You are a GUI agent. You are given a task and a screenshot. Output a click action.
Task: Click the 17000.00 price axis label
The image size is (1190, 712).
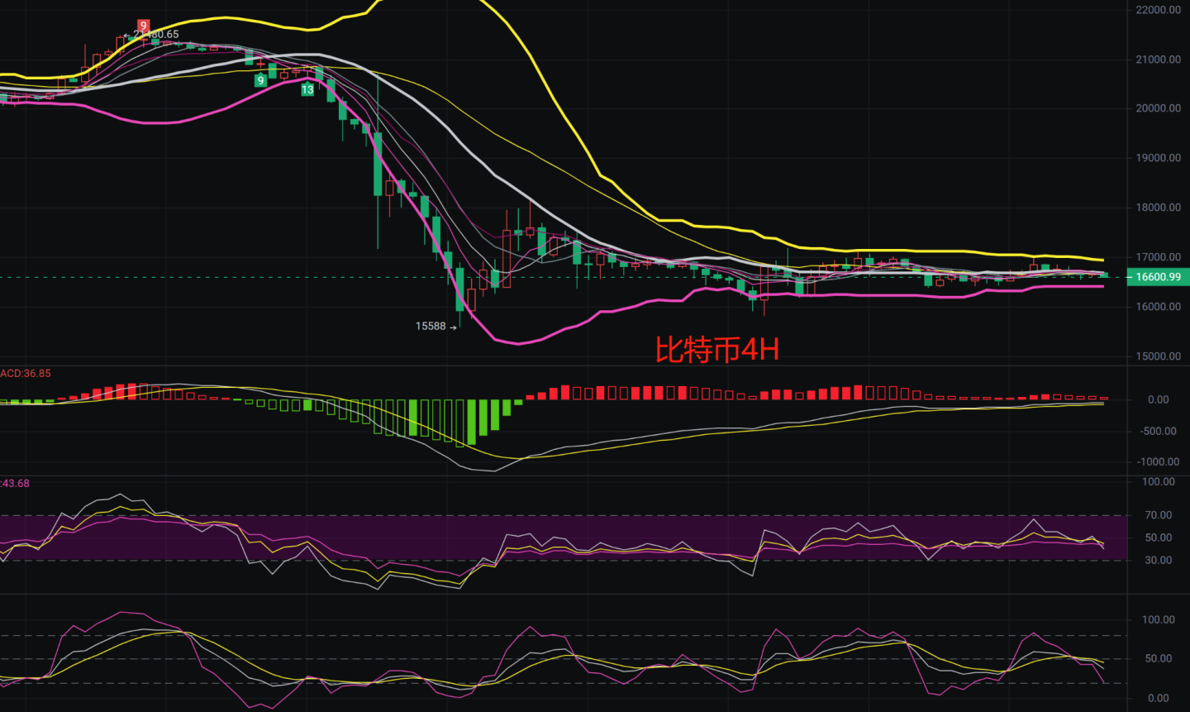tap(1158, 257)
